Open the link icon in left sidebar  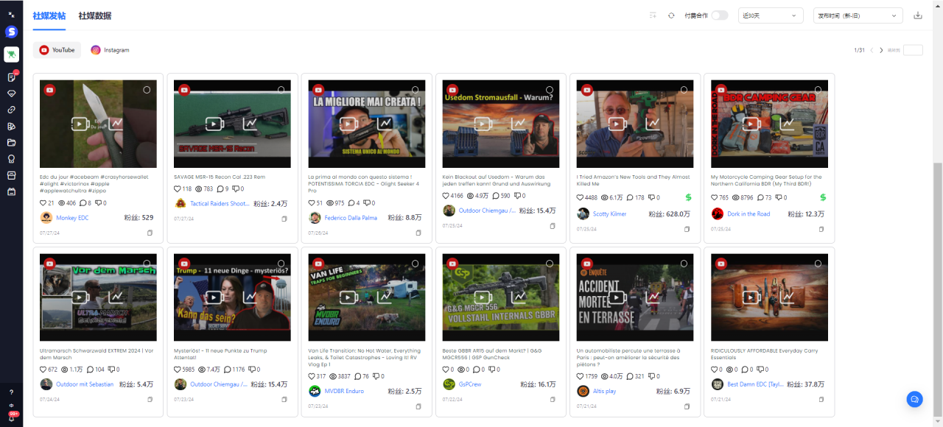pyautogui.click(x=11, y=110)
